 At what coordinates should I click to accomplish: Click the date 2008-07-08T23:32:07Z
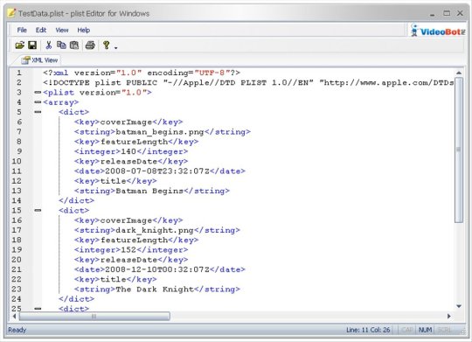(156, 171)
